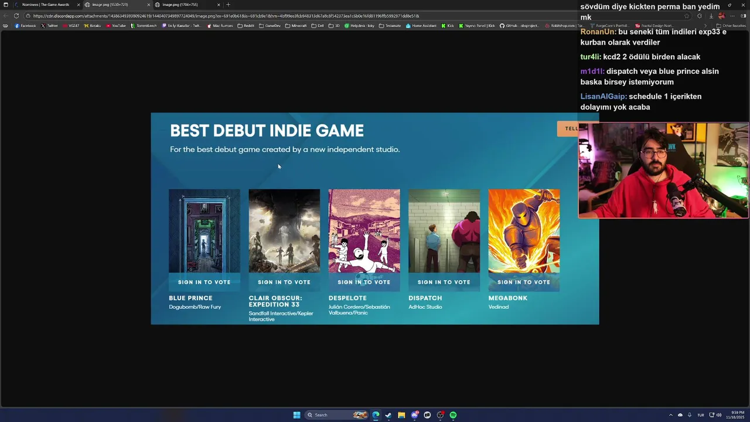Expand the 3D bookmarks folder
Screen dimensions: 750x422
tap(334, 26)
